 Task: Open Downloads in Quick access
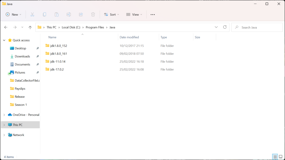click(22, 56)
